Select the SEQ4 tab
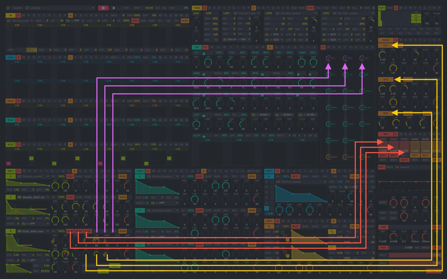 coord(11,57)
